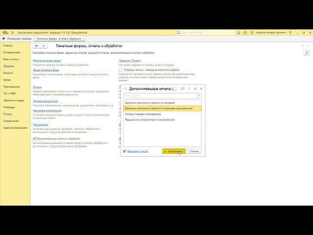Clear the dialog search with x button

(x=199, y=96)
